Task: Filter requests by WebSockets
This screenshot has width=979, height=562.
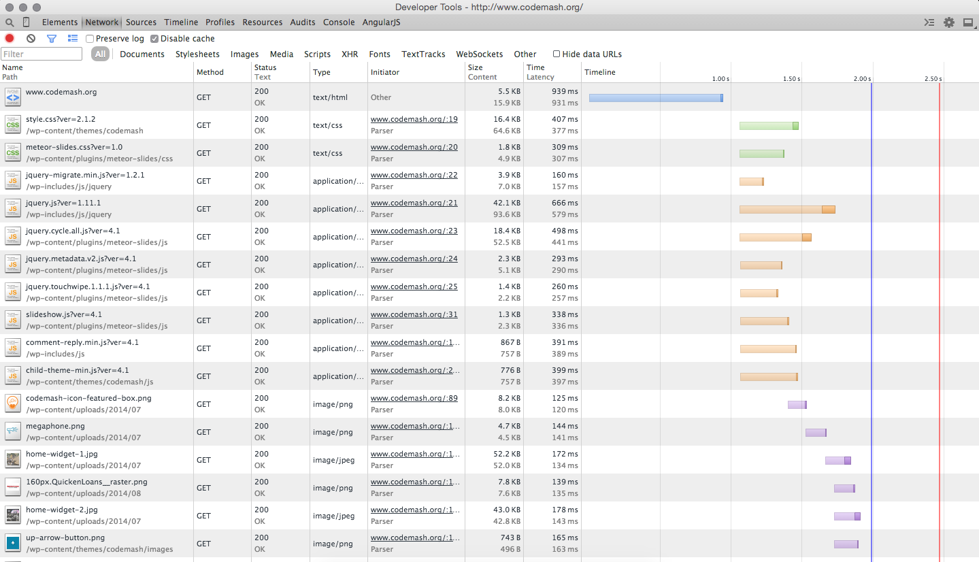Action: coord(480,54)
